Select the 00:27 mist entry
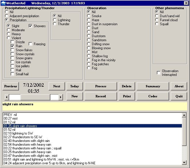 point(93,118)
